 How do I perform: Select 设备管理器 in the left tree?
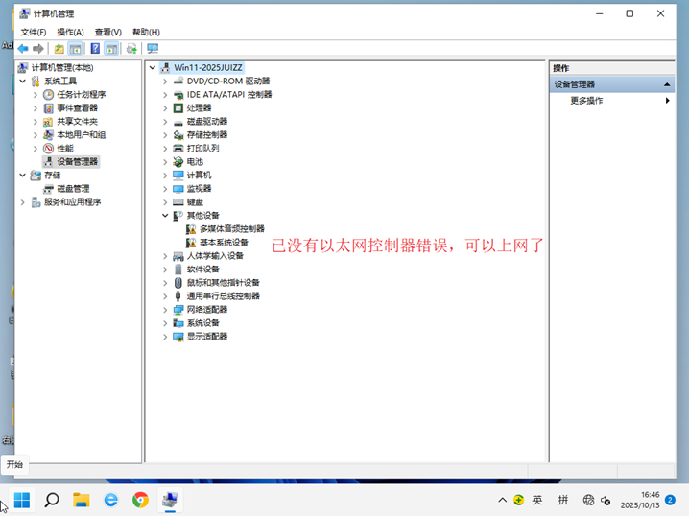(77, 162)
